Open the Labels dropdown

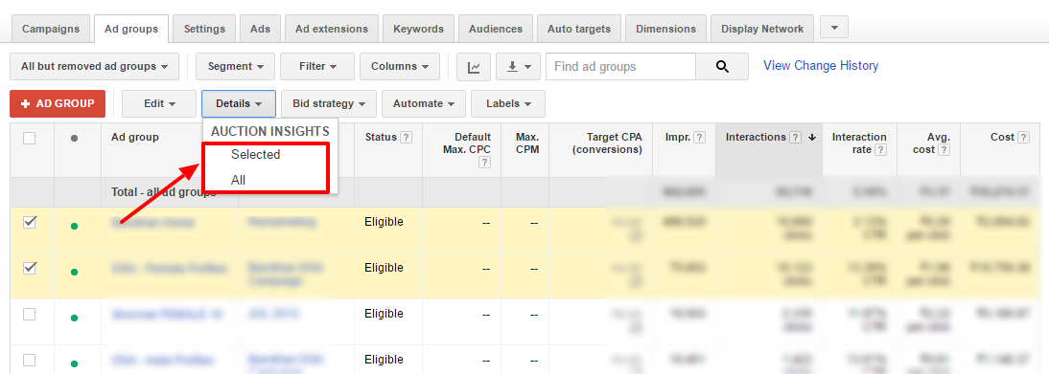[x=508, y=103]
